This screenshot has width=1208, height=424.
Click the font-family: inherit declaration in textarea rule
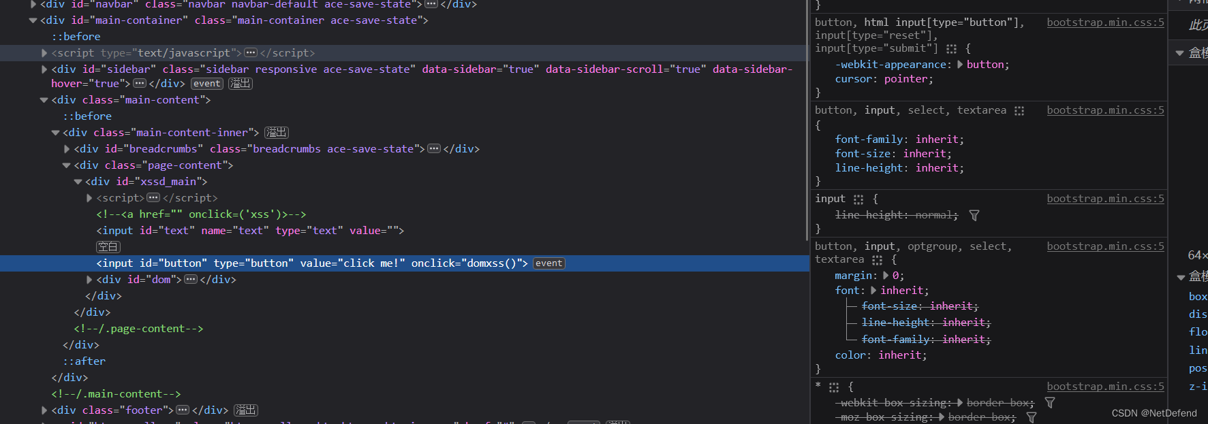click(899, 140)
